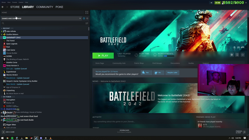
Task: Collapse the October games section
Action: (2, 97)
